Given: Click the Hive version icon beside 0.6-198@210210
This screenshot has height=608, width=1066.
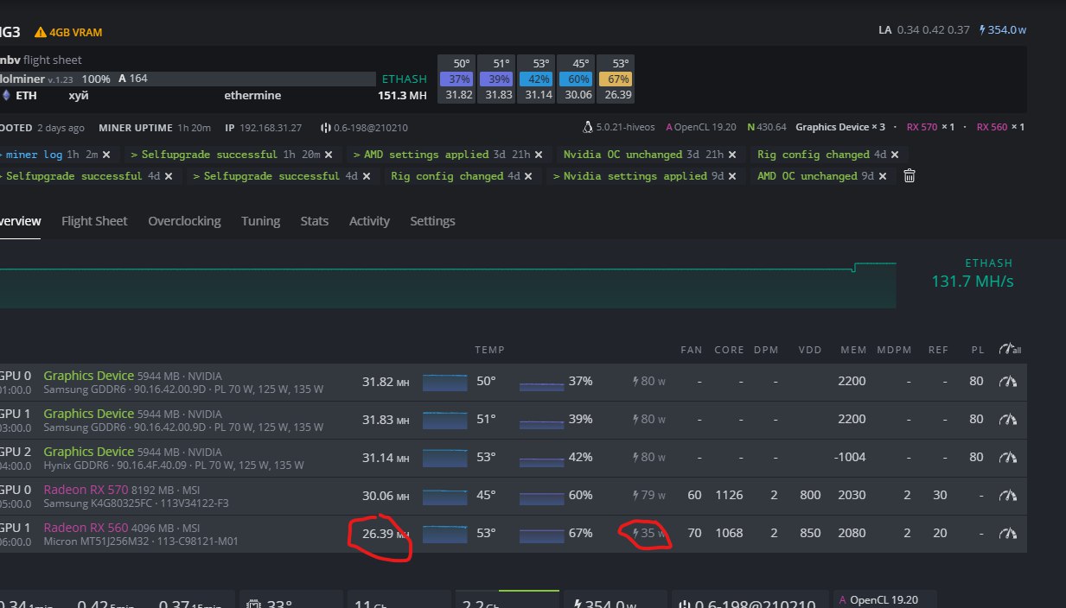Looking at the screenshot, I should [326, 128].
